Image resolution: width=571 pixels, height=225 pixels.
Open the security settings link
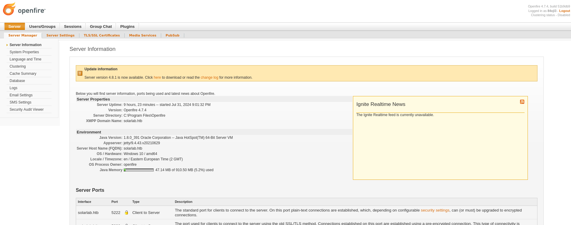tap(435, 210)
